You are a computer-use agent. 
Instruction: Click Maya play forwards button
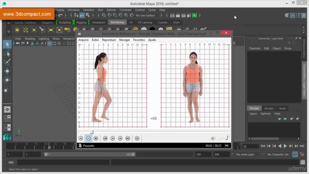pos(285,146)
